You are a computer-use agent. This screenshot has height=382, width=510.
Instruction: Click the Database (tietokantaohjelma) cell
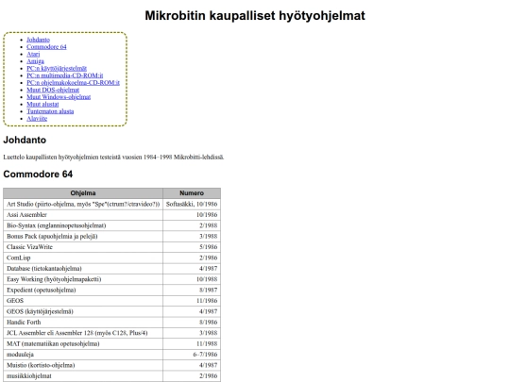tap(83, 268)
